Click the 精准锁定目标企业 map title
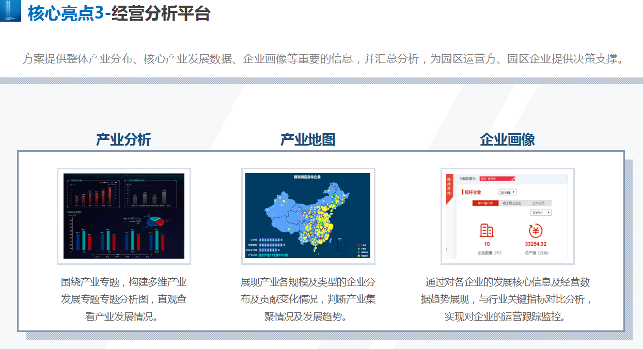 [307, 177]
